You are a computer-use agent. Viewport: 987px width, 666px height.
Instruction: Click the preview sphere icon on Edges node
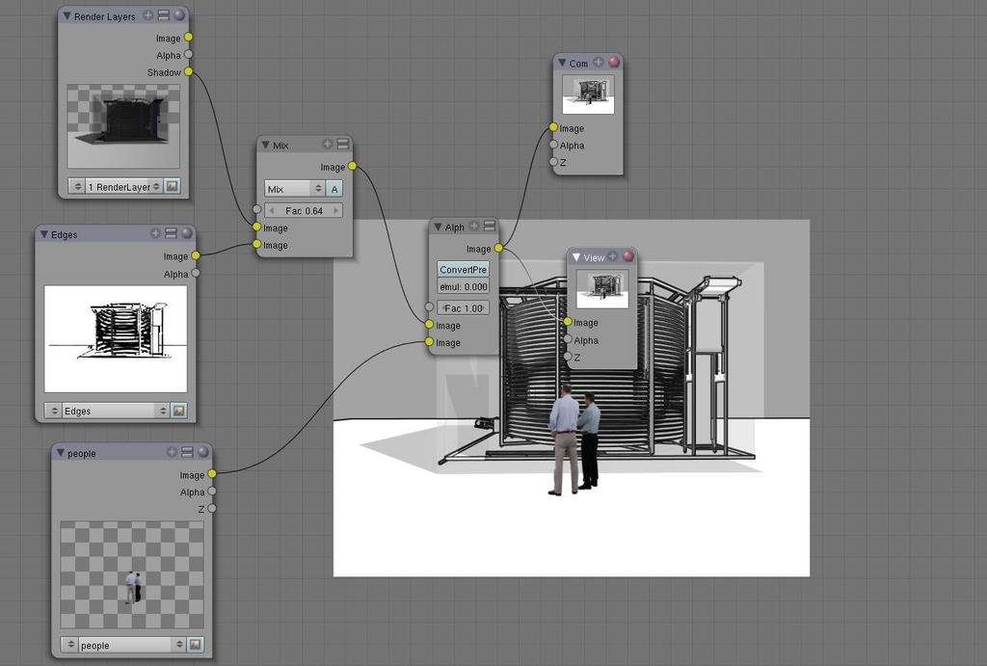[186, 233]
